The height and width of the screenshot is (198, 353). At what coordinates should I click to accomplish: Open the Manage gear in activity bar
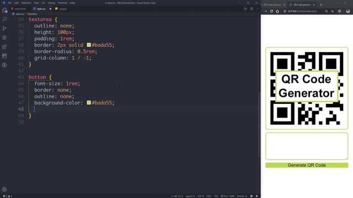point(4,189)
